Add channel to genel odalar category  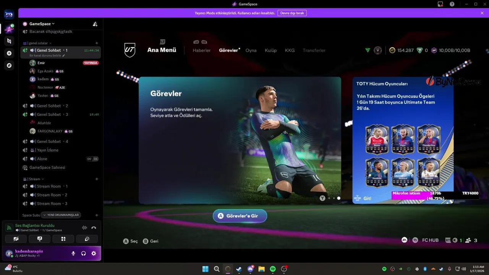coord(97,43)
